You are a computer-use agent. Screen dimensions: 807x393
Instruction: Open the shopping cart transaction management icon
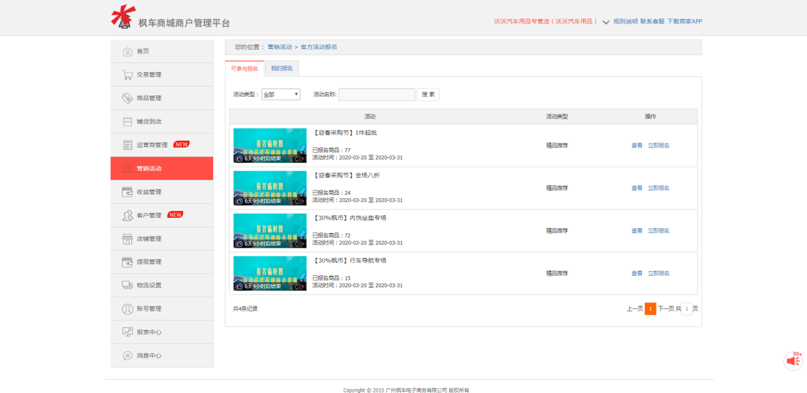point(127,75)
